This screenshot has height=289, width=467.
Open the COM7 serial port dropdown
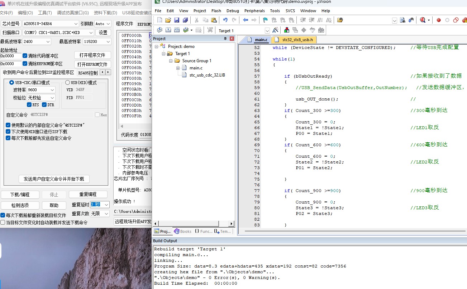[58, 33]
